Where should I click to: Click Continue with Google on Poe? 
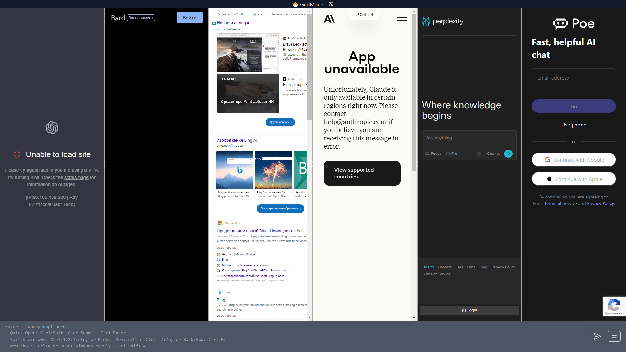pyautogui.click(x=574, y=160)
